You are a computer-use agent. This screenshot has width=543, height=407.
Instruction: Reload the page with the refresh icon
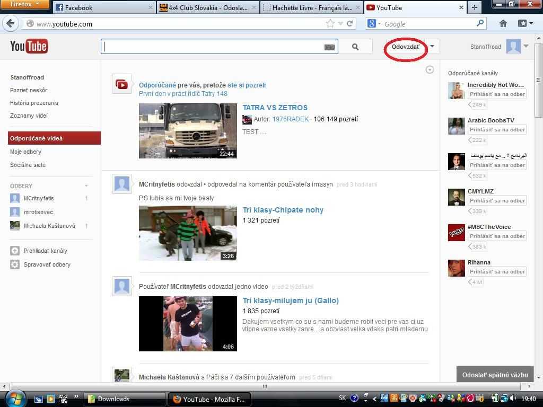coord(350,23)
